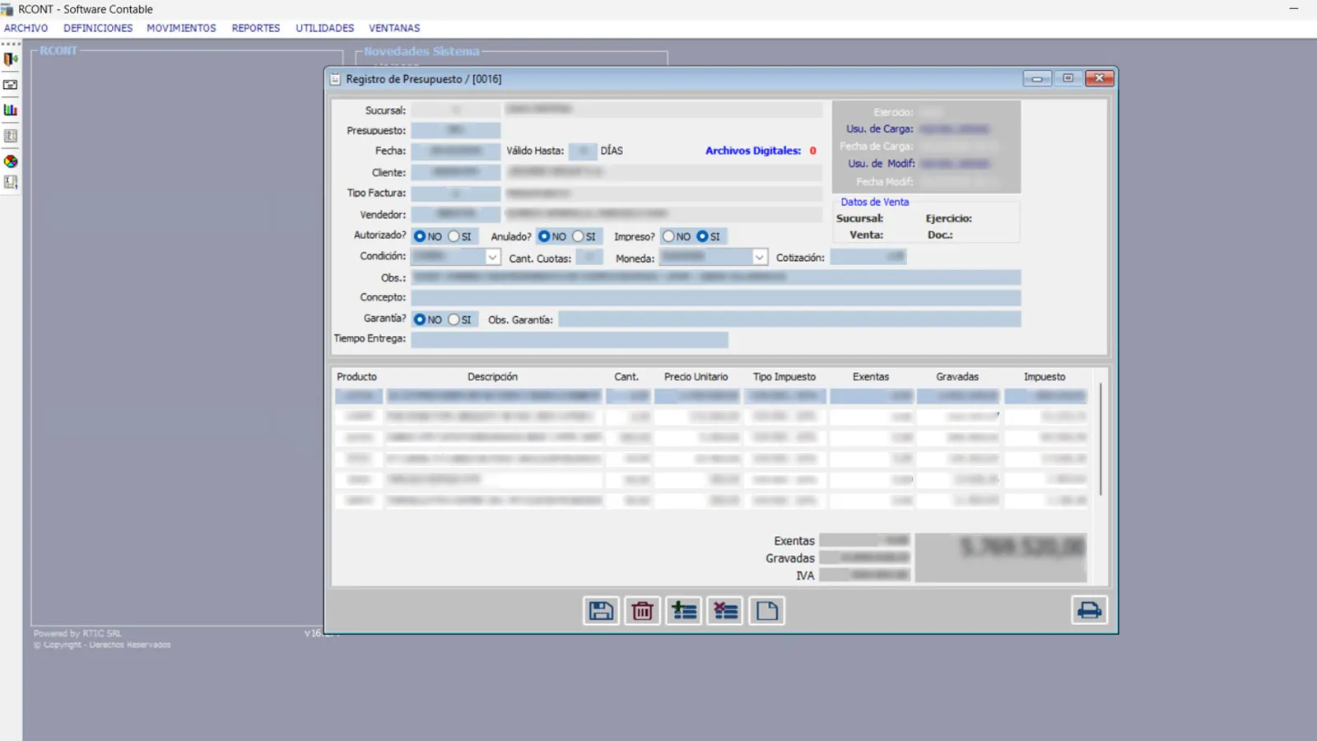Click the Obs. Garantía input field

pyautogui.click(x=789, y=319)
